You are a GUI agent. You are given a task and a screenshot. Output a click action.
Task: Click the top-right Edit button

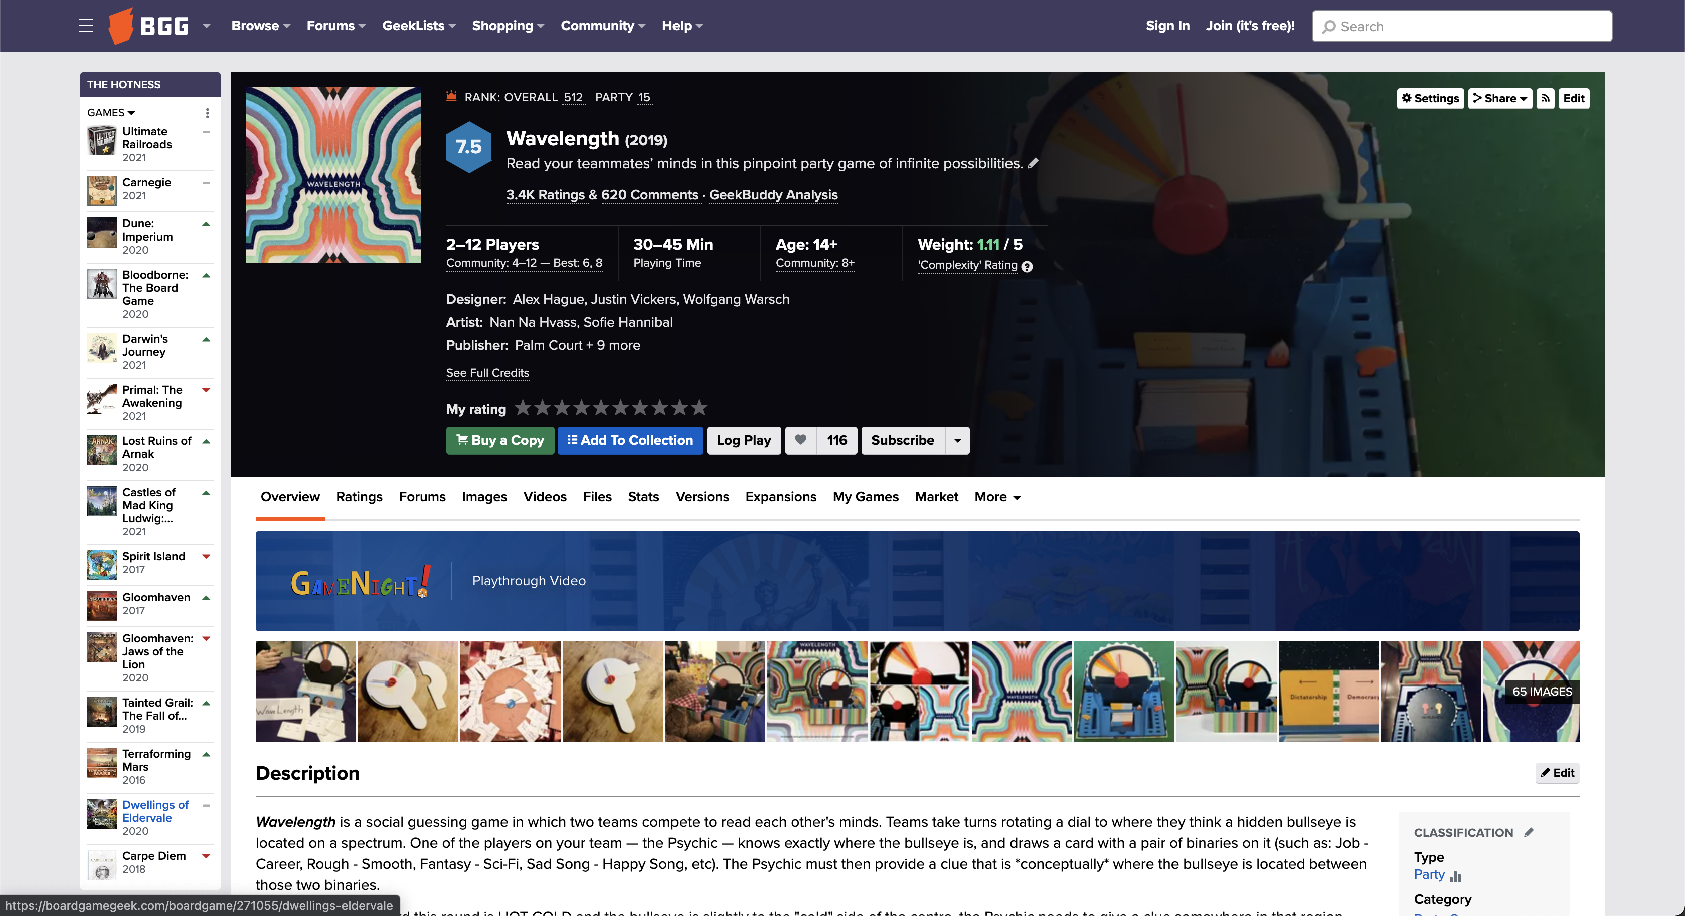(1573, 98)
